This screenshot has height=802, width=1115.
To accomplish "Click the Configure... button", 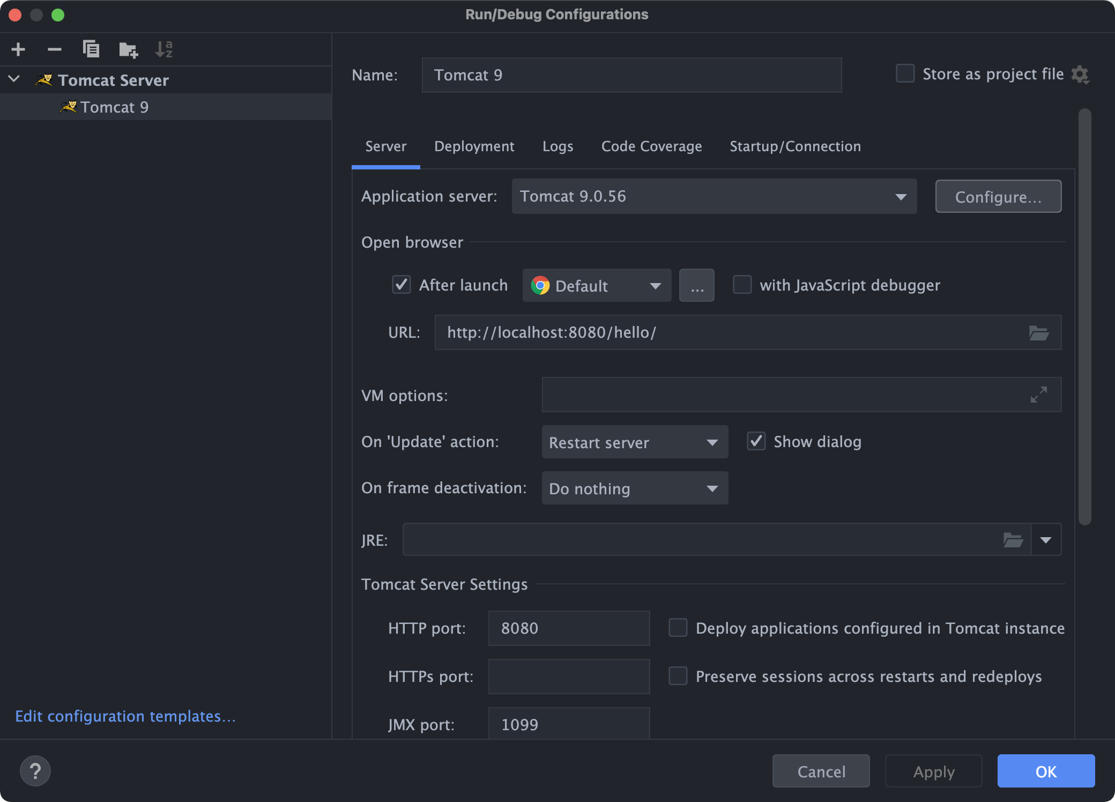I will [x=998, y=197].
